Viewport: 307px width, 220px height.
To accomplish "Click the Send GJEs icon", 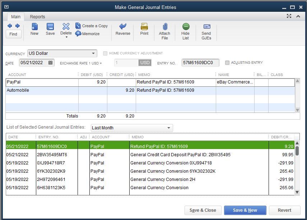I will [206, 27].
